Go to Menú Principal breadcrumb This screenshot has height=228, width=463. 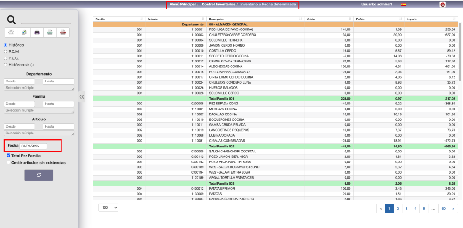point(183,5)
